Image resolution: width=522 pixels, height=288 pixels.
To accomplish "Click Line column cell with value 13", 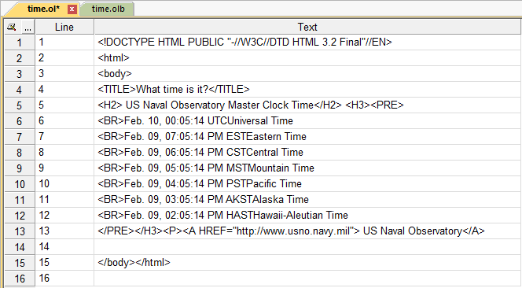I will 64,231.
